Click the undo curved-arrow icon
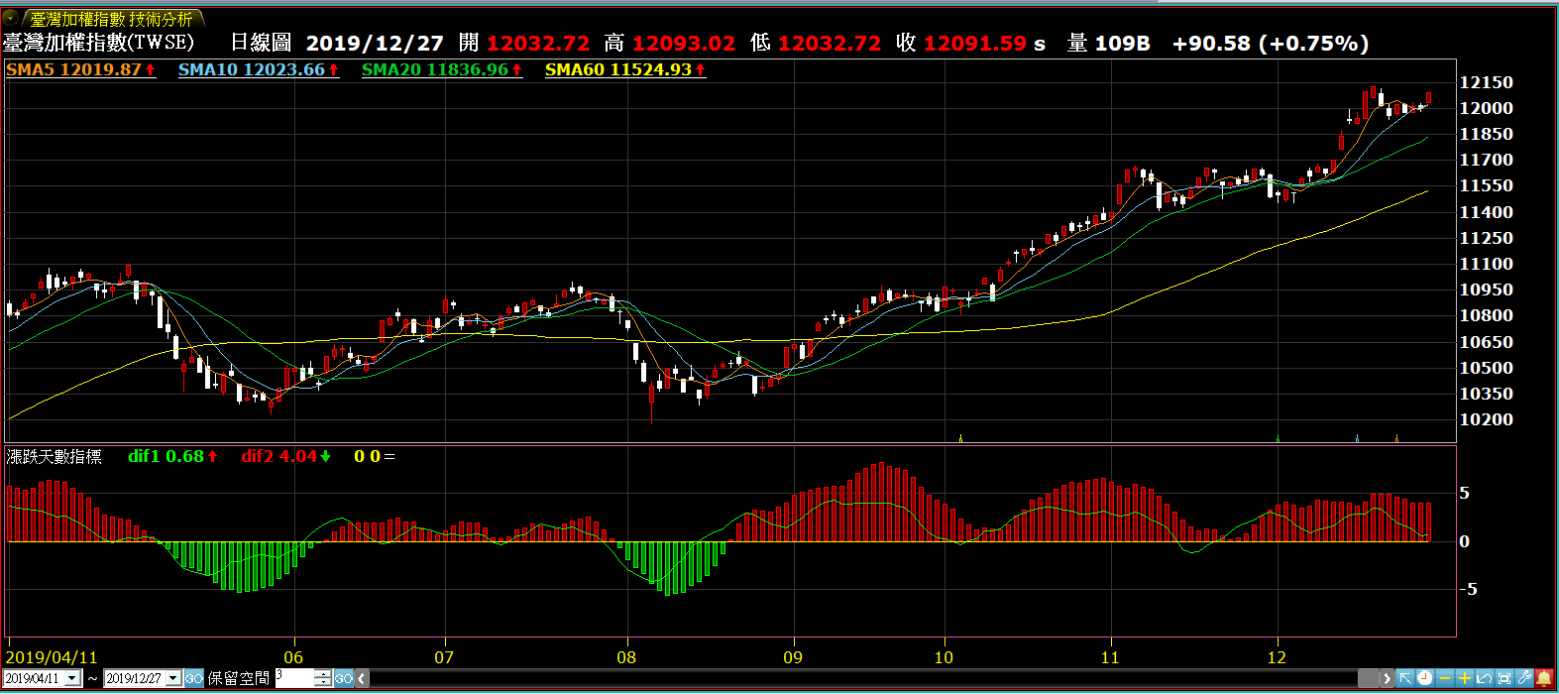Viewport: 1559px width, 694px height. 1485,678
